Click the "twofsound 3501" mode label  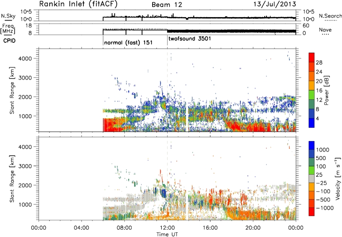(x=190, y=39)
